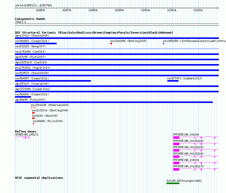Open the nsv1051684 (Coe2014) variant label
This screenshot has width=226, height=193.
click(x=30, y=52)
